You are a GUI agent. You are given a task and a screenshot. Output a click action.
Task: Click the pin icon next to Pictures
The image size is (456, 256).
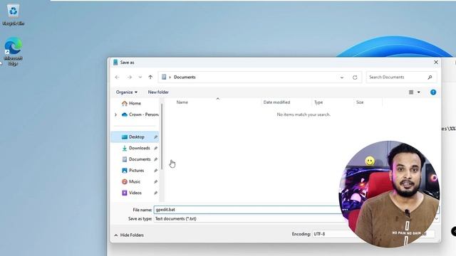[155, 171]
